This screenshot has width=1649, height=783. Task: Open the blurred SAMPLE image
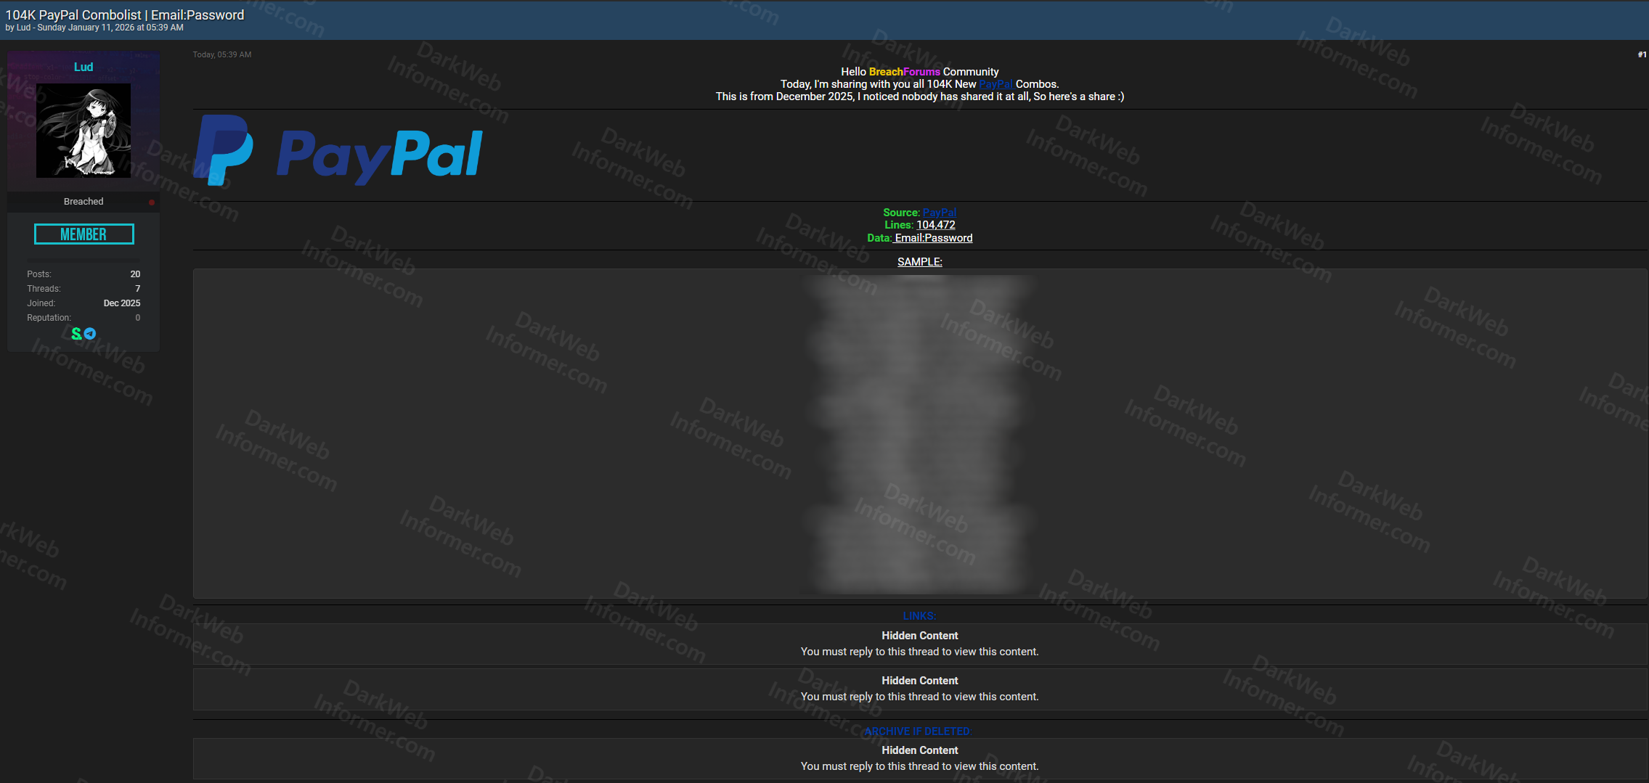tap(919, 434)
